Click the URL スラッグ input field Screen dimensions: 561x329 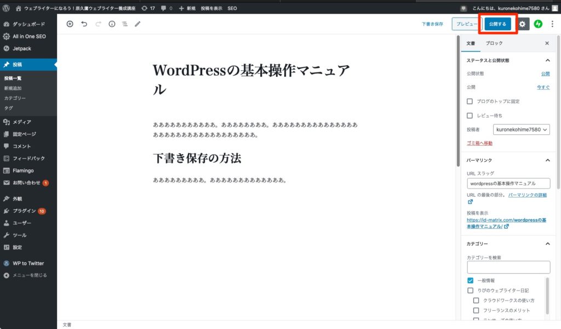coord(508,183)
